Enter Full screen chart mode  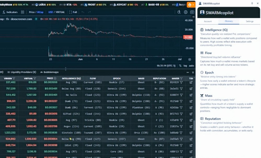(73, 12)
